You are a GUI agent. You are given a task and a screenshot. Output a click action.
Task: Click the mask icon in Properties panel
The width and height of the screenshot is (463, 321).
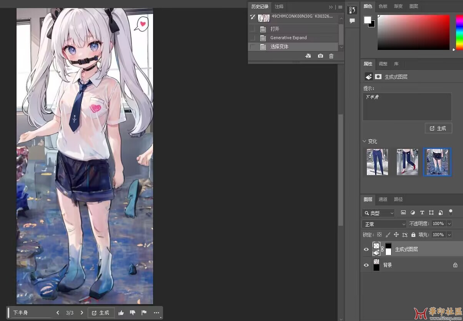[x=378, y=76]
